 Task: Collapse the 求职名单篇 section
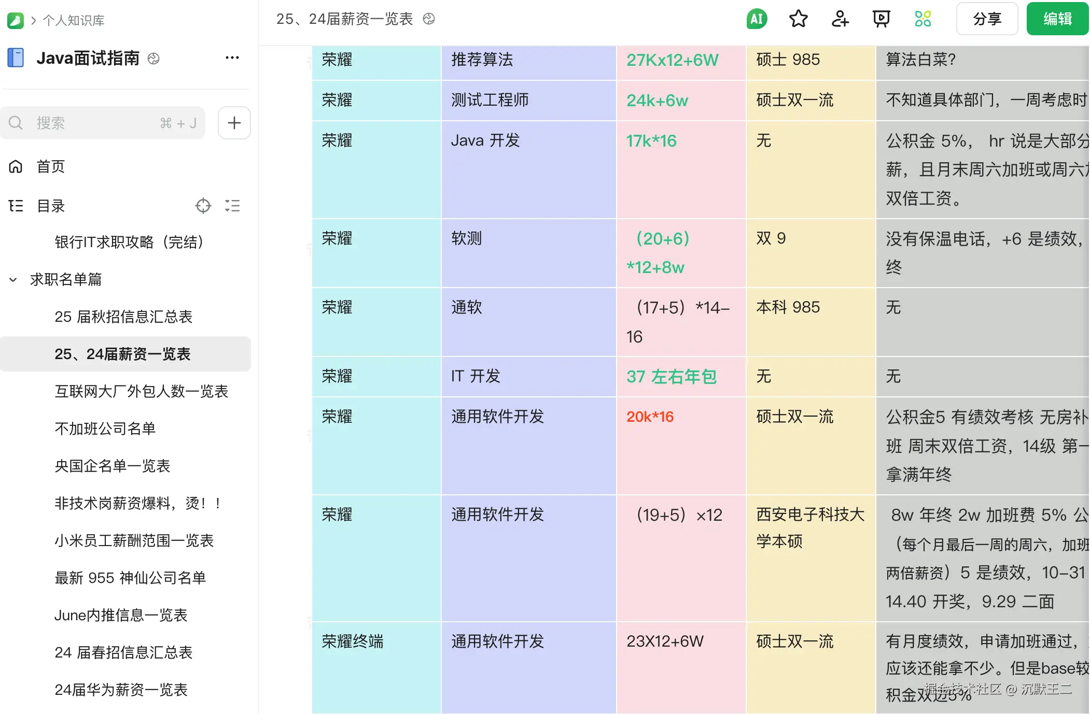click(x=13, y=279)
